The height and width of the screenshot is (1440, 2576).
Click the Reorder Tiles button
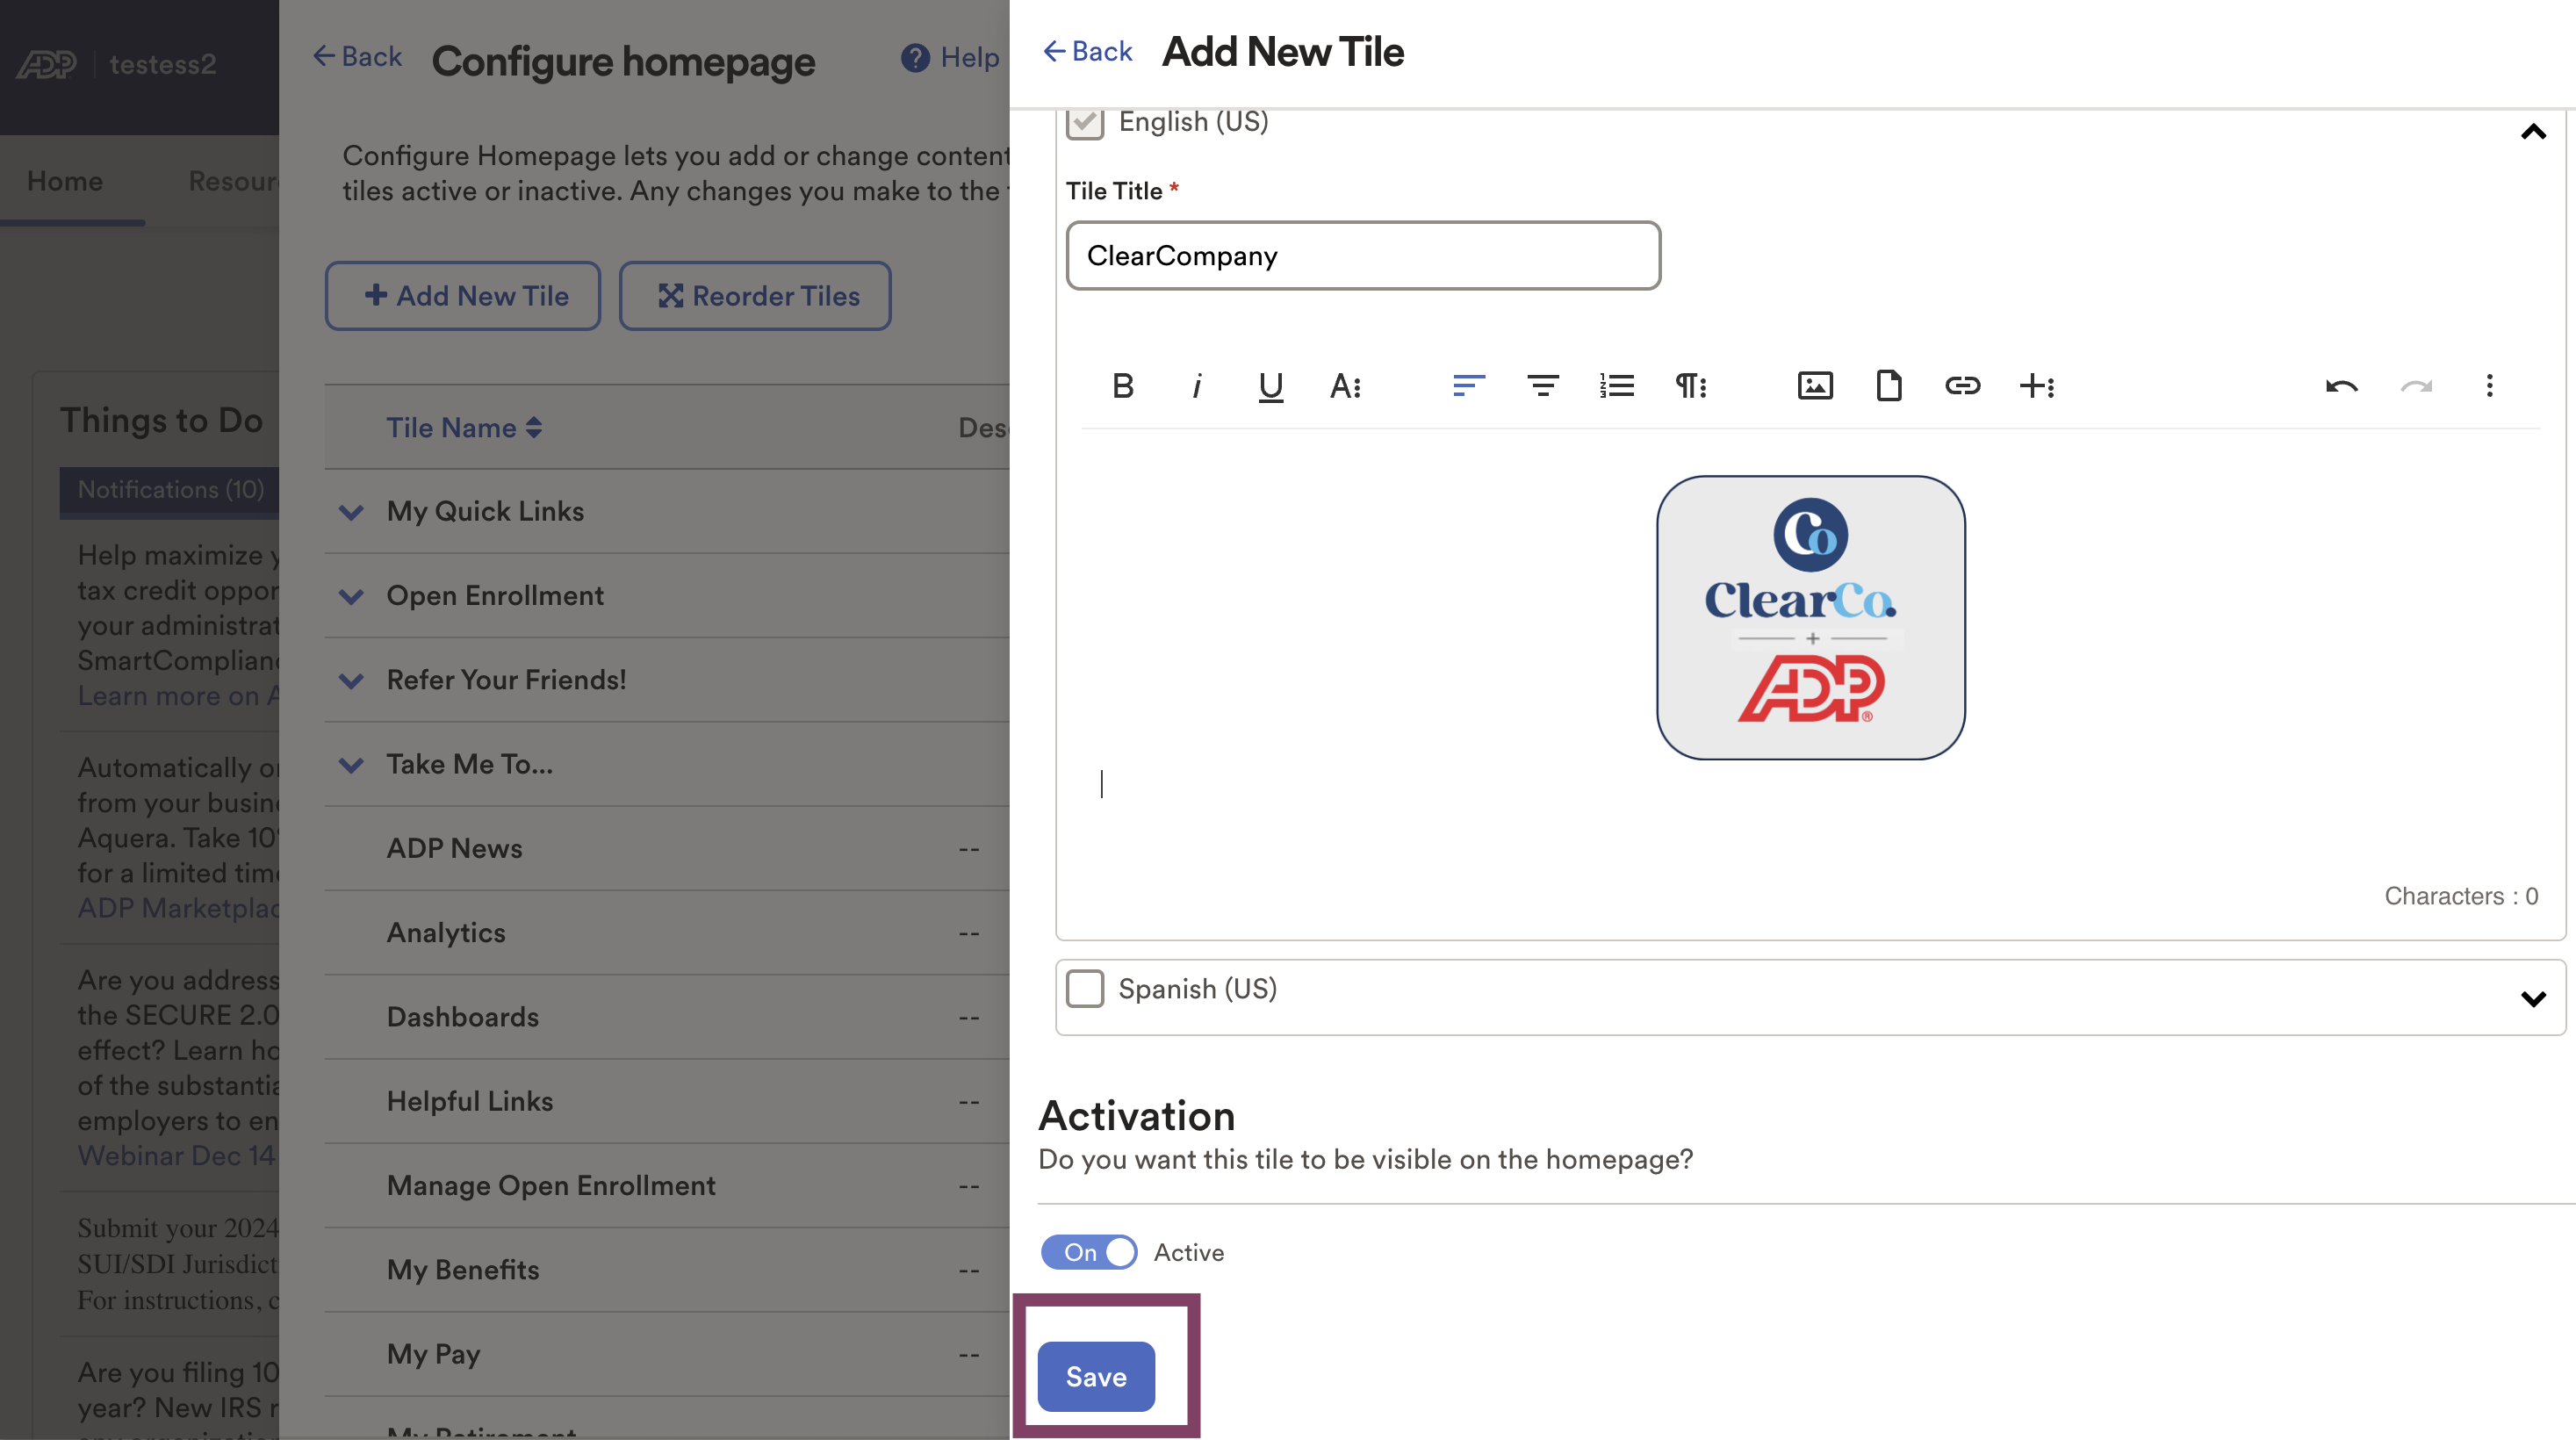(x=755, y=296)
